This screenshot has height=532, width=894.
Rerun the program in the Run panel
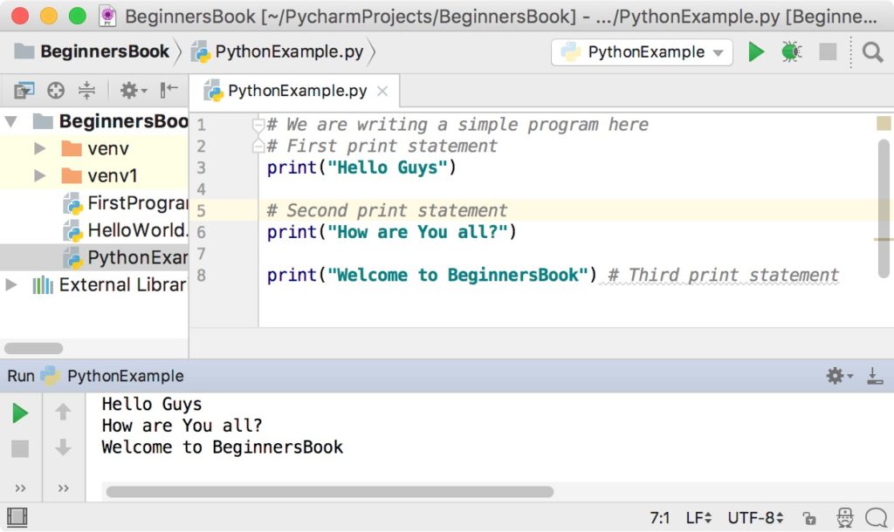(19, 413)
